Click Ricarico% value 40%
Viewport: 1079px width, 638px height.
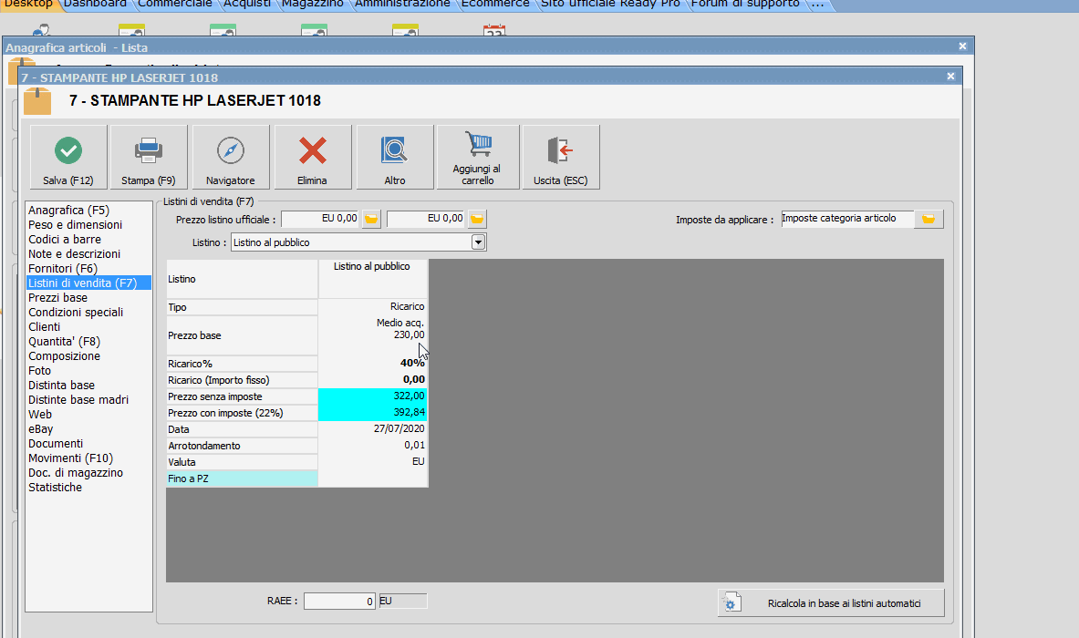click(x=372, y=363)
